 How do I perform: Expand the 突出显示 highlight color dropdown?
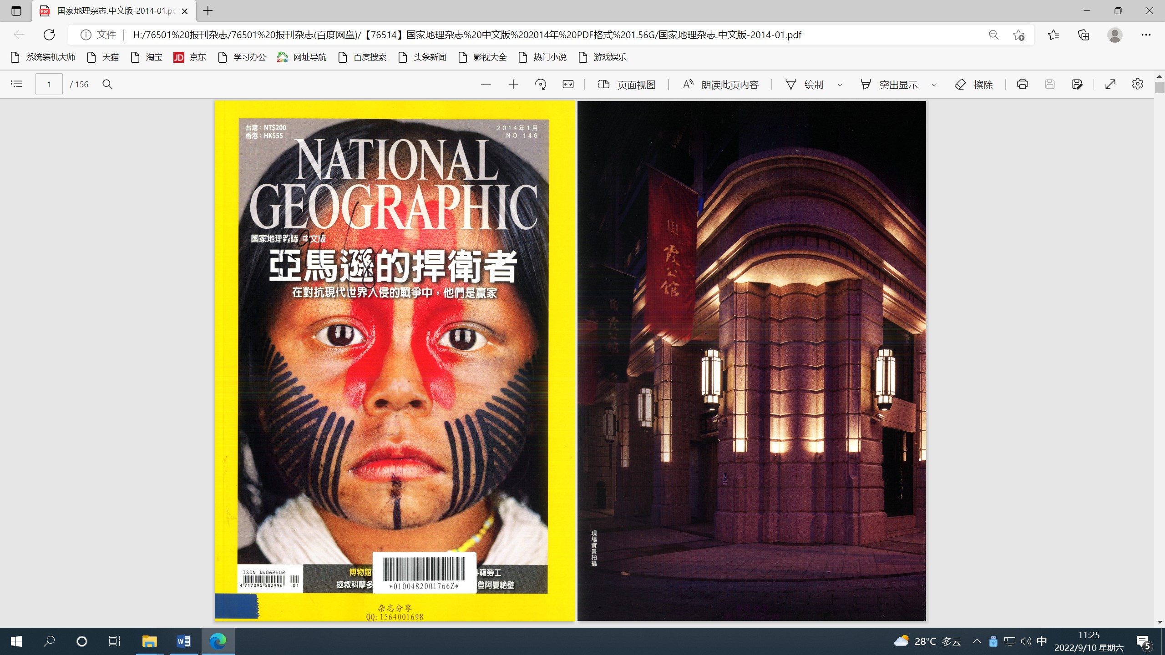[x=934, y=85]
